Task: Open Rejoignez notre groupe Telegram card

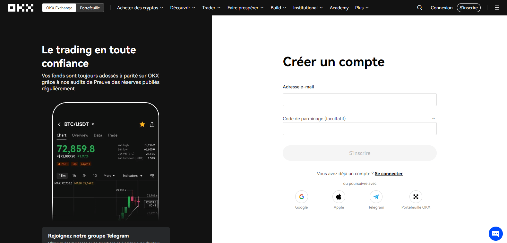Action: point(106,235)
